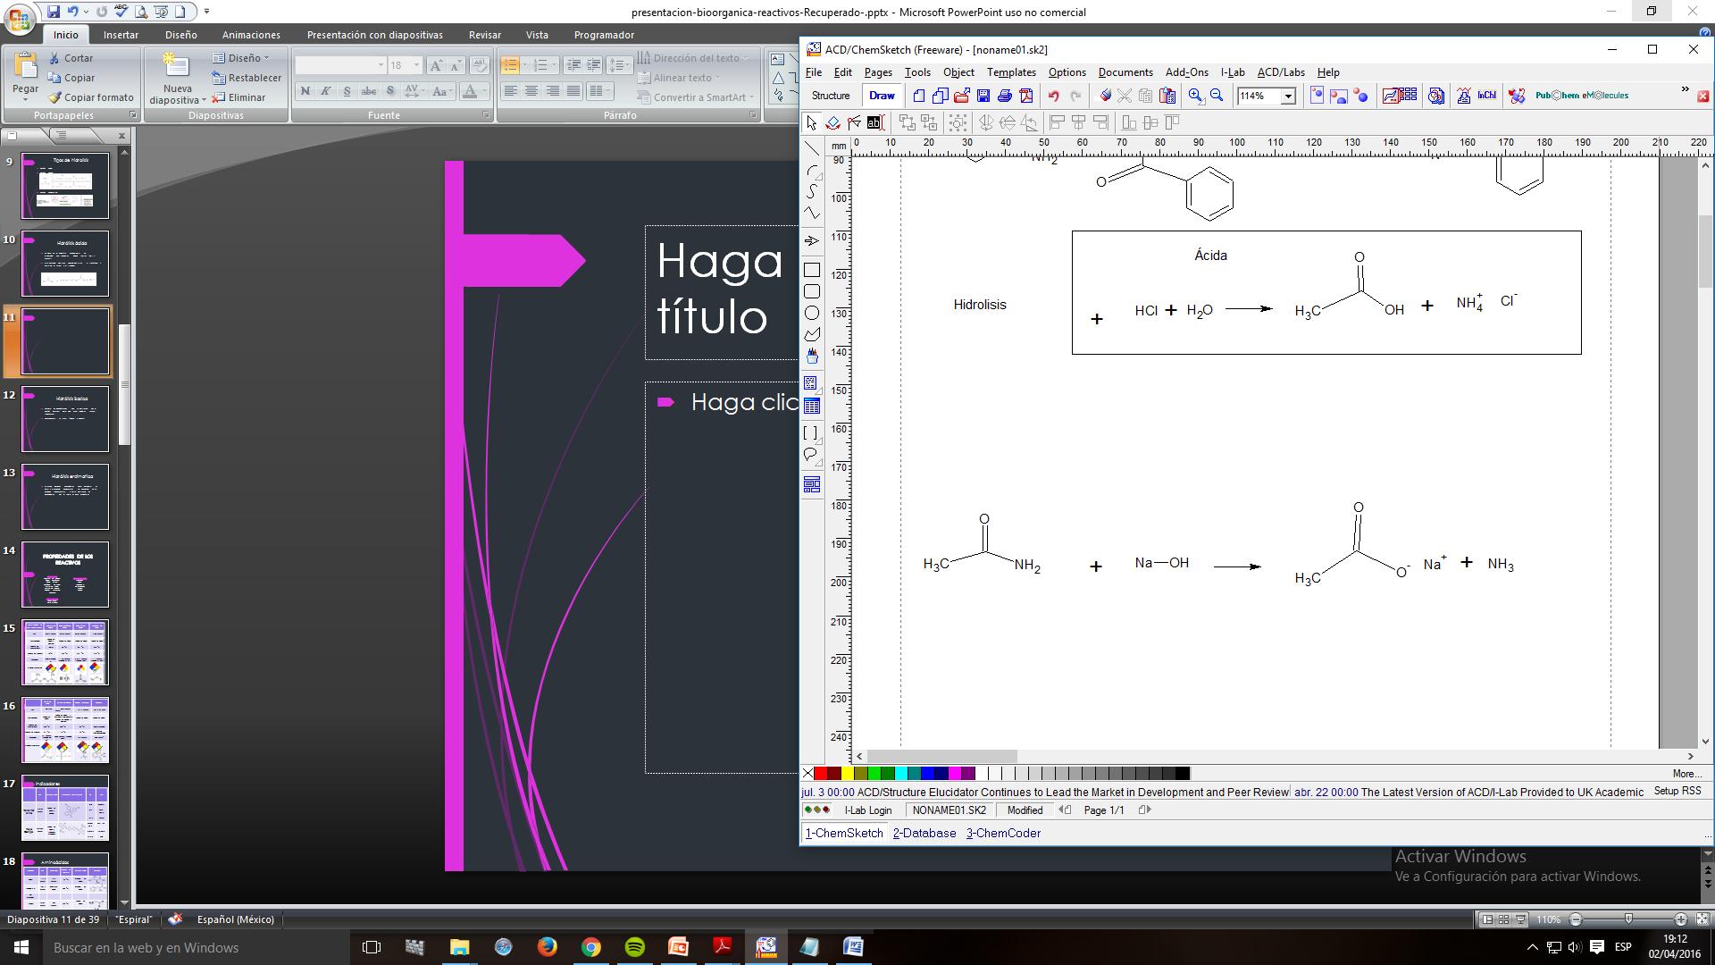Switch to the Animaciones ribbon tab
1715x965 pixels.
coord(251,35)
